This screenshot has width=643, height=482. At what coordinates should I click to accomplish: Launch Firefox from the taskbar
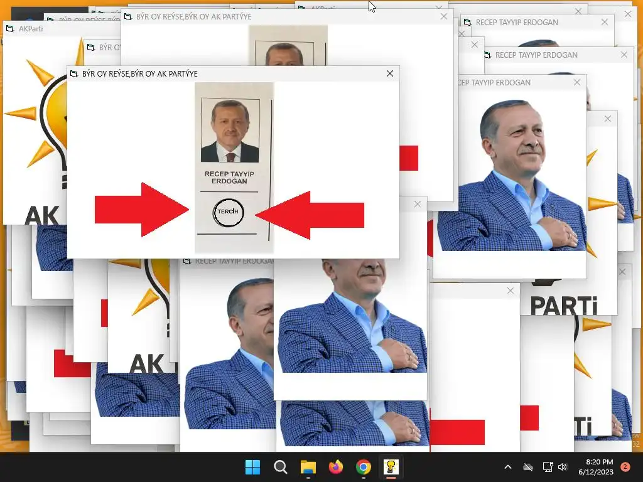click(336, 467)
